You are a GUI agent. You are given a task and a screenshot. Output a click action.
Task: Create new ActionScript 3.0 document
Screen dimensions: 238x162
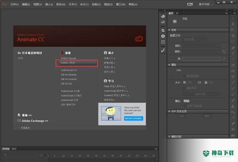[69, 70]
